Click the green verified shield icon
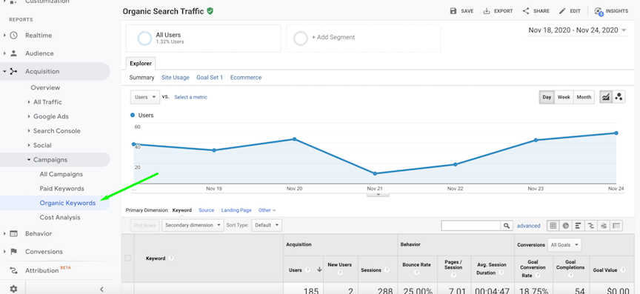 (210, 11)
